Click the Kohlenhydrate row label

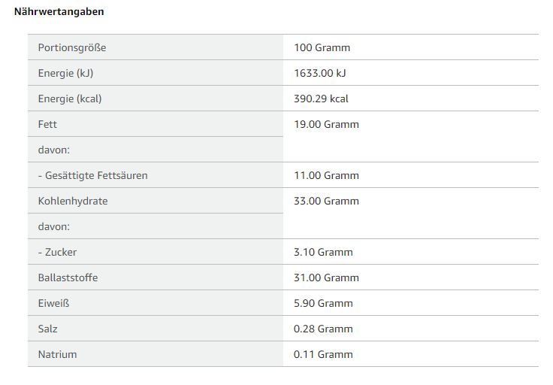(73, 201)
